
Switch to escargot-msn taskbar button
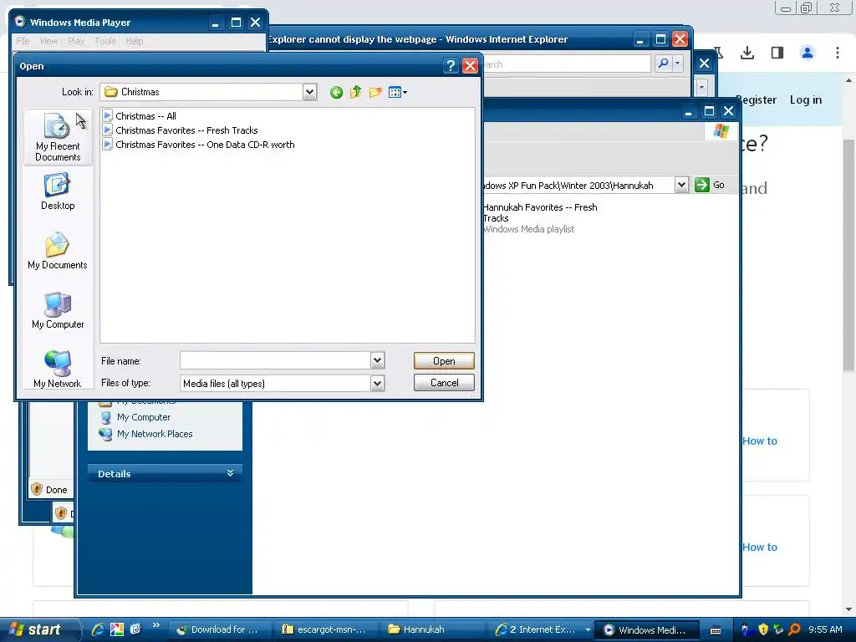(x=324, y=629)
